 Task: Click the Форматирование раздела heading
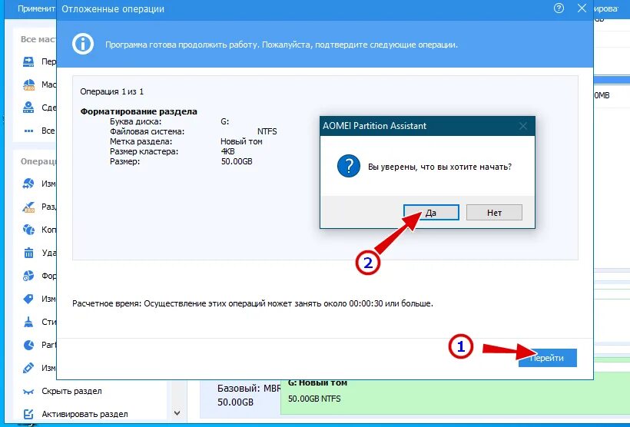[x=138, y=111]
